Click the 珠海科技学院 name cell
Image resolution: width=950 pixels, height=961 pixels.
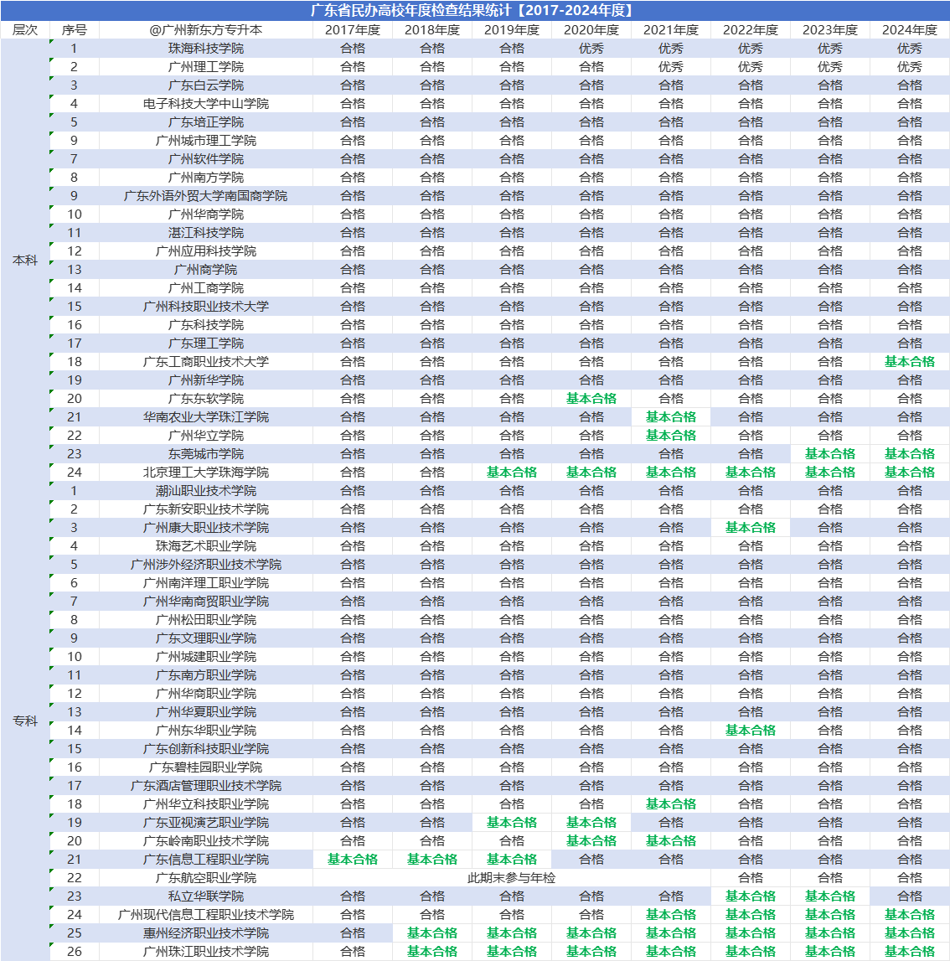pos(206,48)
